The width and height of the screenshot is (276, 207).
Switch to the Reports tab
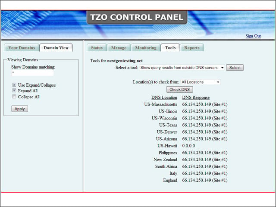pyautogui.click(x=192, y=48)
